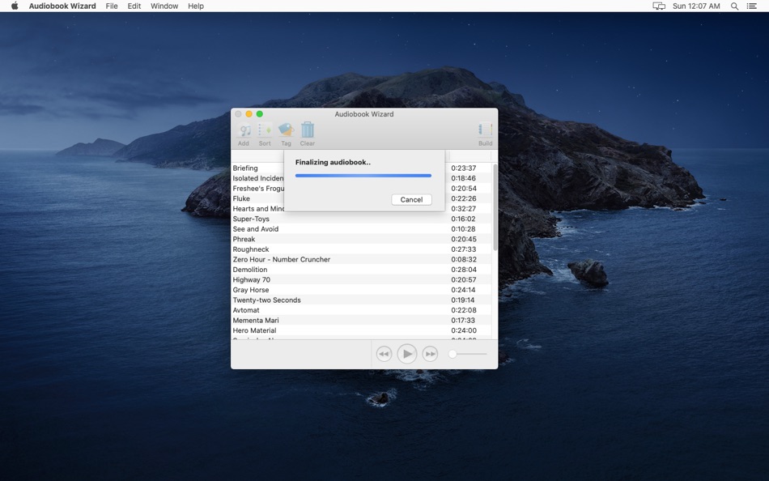This screenshot has width=769, height=481.
Task: Click the 0:22:26 duration cell
Action: [464, 198]
